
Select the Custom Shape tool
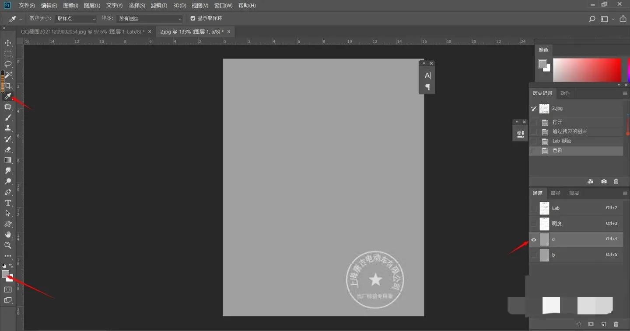tap(8, 224)
